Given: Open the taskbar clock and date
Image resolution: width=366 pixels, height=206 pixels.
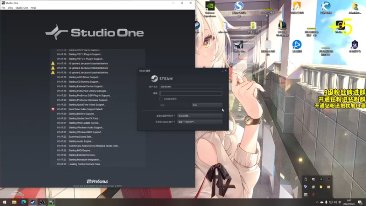Looking at the screenshot, I should click(349, 202).
